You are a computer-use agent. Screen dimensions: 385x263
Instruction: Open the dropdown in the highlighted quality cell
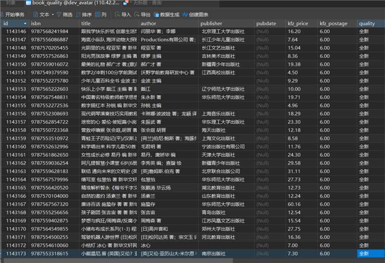coord(381,253)
